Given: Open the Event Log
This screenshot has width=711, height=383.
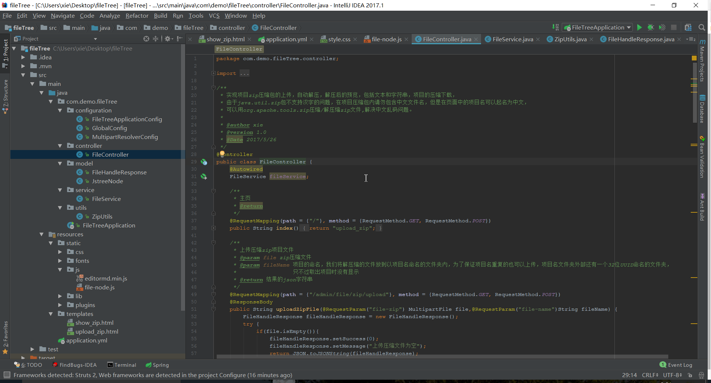Looking at the screenshot, I should tap(676, 365).
